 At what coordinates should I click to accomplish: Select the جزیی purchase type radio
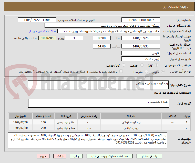pos(163,72)
